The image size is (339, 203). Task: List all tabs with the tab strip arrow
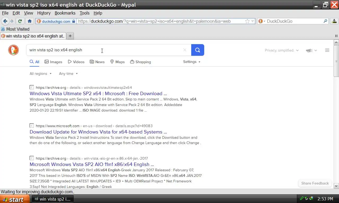336,36
